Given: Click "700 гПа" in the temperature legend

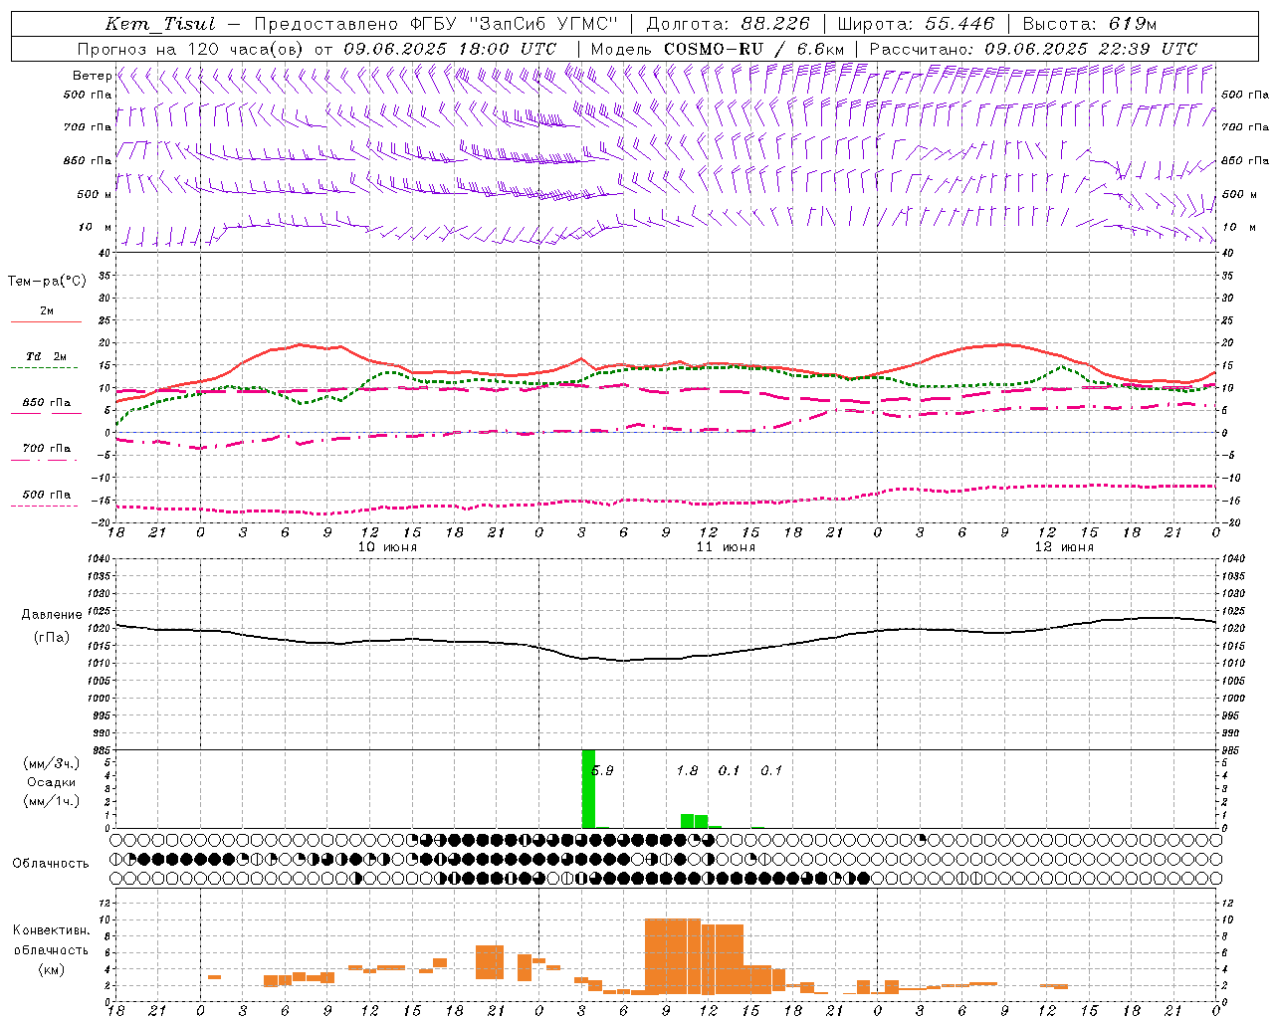Looking at the screenshot, I should pyautogui.click(x=47, y=448).
